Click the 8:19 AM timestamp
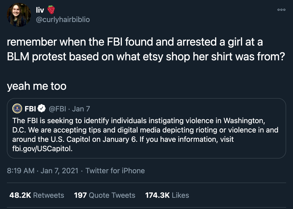This screenshot has height=209, width=293. [x=20, y=171]
